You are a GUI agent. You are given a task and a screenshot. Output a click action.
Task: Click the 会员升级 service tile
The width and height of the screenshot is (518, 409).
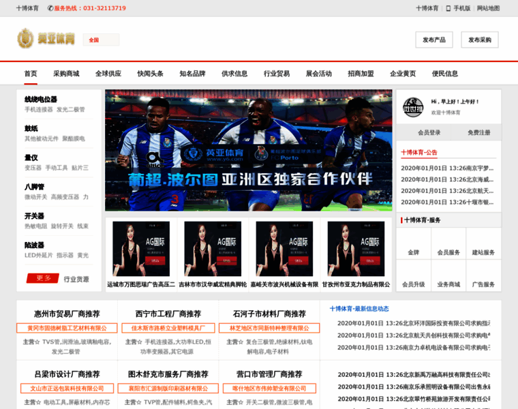[x=413, y=275]
